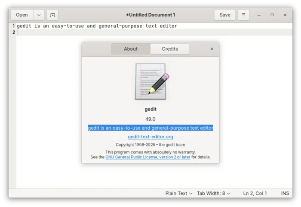Open the GNU General Public License link

tap(148, 157)
